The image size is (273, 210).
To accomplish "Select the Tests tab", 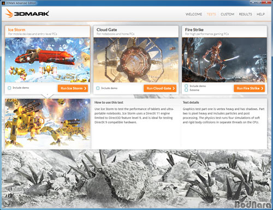I will (211, 14).
